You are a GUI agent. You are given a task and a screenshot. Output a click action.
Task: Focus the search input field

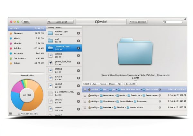pos(173,22)
